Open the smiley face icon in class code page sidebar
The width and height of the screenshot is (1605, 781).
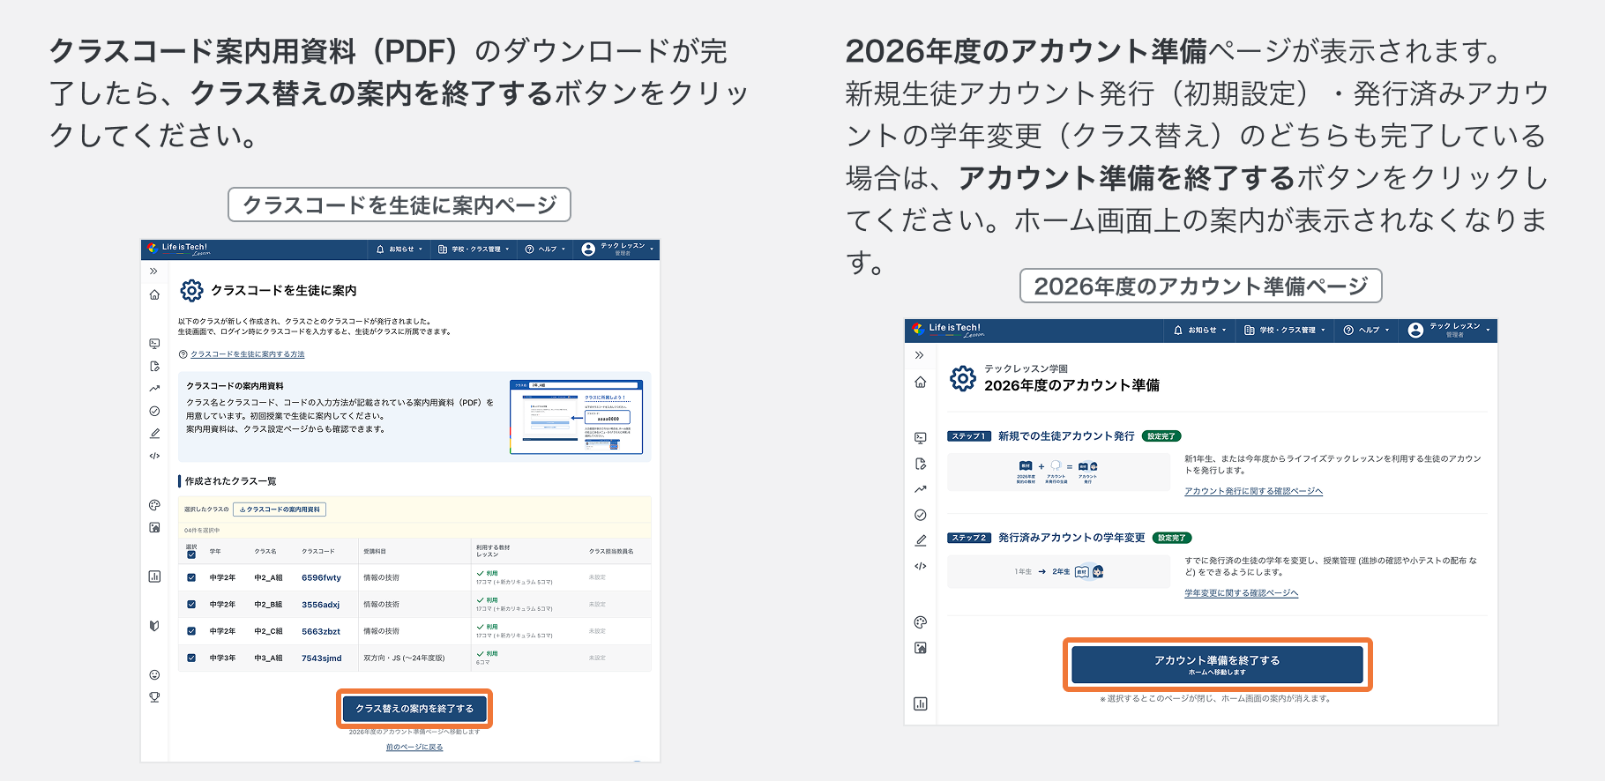(154, 674)
